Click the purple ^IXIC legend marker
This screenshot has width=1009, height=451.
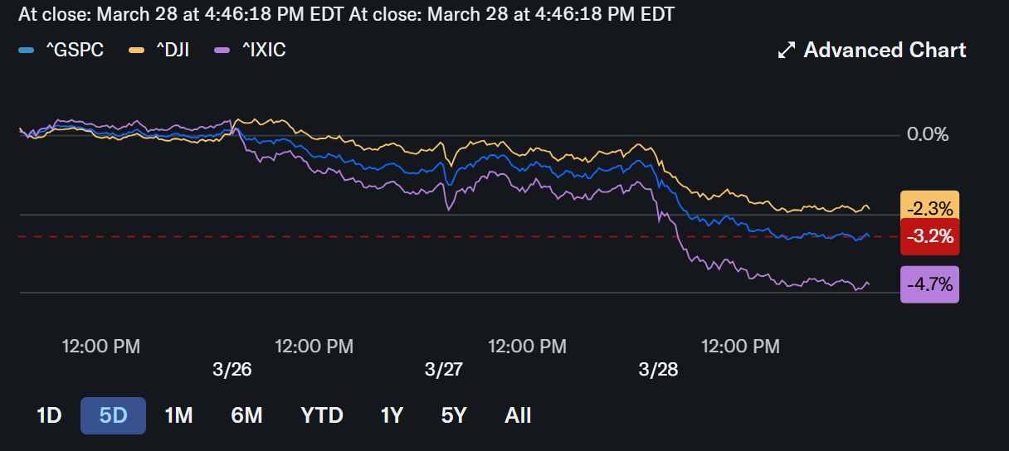222,51
